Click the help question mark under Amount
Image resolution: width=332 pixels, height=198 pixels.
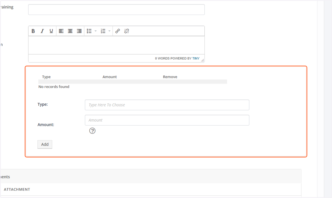(92, 131)
